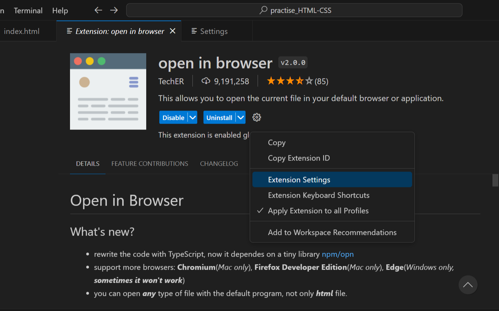Select Extension Settings in the menu
The image size is (499, 311).
[332, 180]
